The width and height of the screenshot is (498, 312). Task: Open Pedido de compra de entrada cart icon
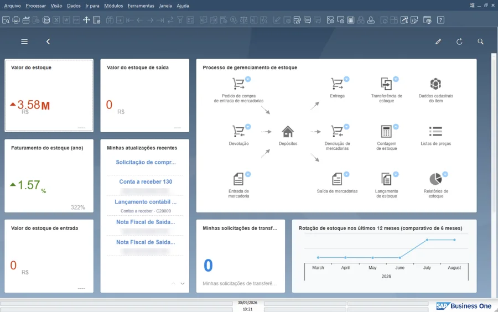[238, 84]
